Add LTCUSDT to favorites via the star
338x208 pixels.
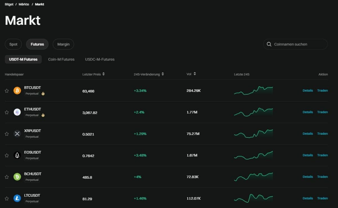7,198
